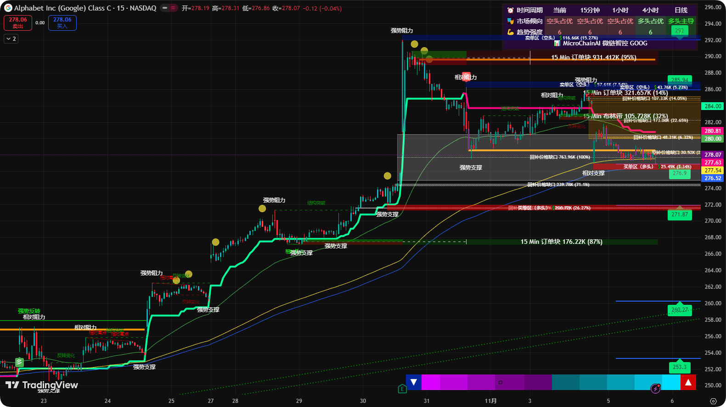Click the white up-triangle on the red block

(x=688, y=382)
